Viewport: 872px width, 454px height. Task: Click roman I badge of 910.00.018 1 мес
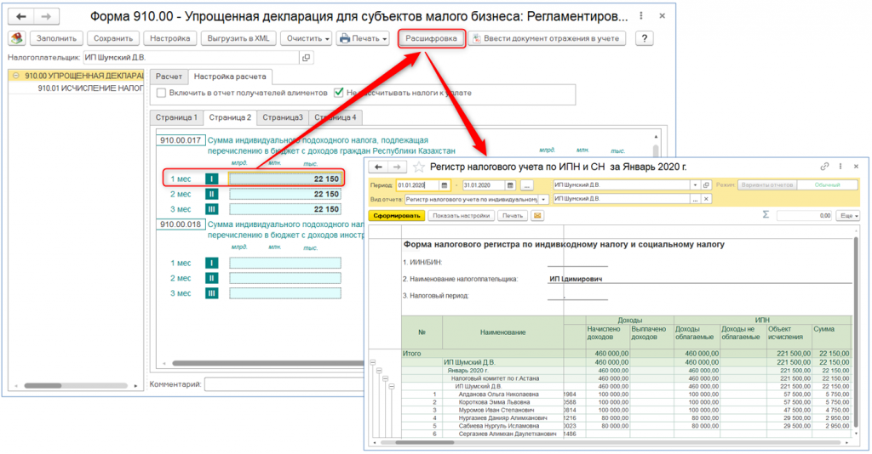(x=211, y=263)
